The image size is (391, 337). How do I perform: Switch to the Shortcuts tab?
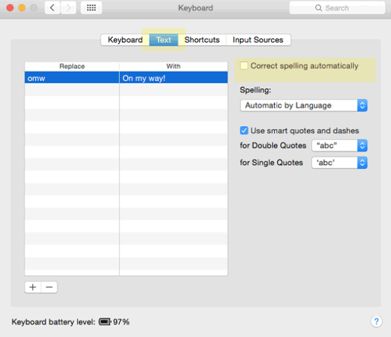[202, 40]
